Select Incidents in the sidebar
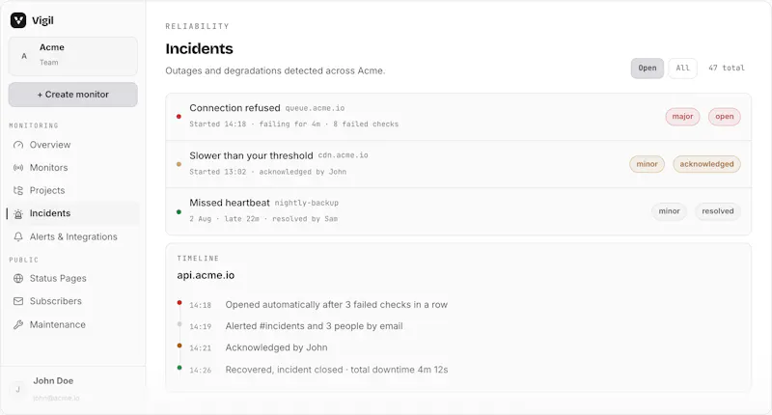772x415 pixels. point(73,213)
